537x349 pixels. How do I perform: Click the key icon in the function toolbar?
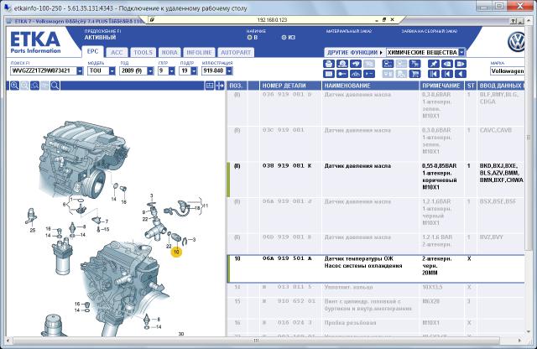[342, 74]
